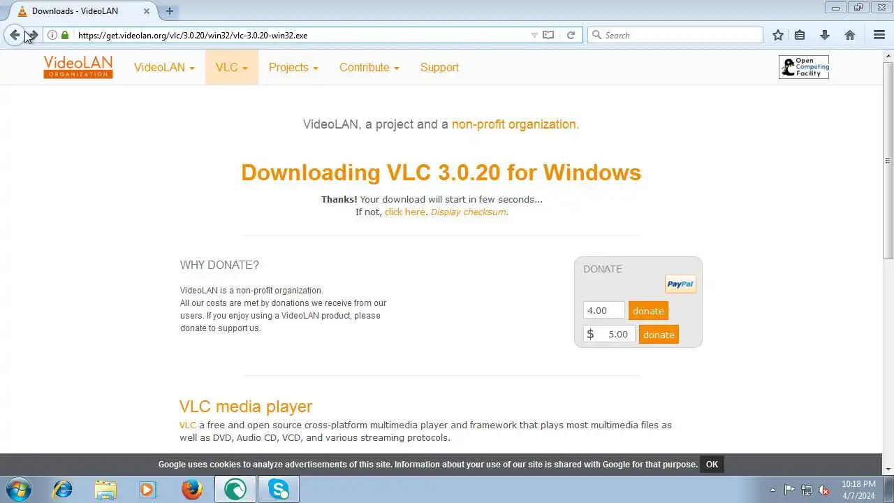Viewport: 894px width, 503px height.
Task: Open the Windows Start menu
Action: tap(17, 489)
